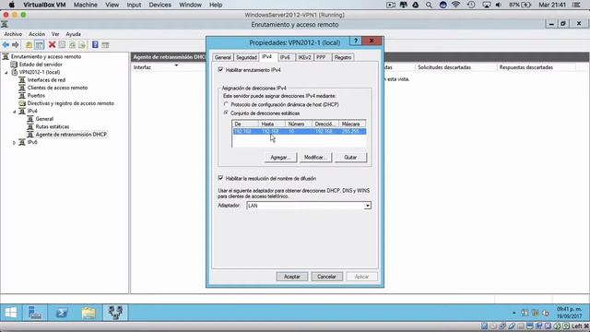Switch to the Seguridad tab
This screenshot has width=590, height=332.
[x=246, y=57]
